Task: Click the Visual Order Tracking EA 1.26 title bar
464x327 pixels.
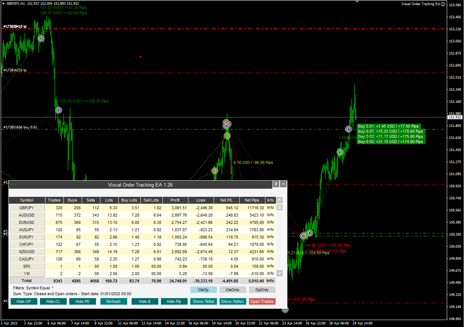Action: tap(140, 185)
